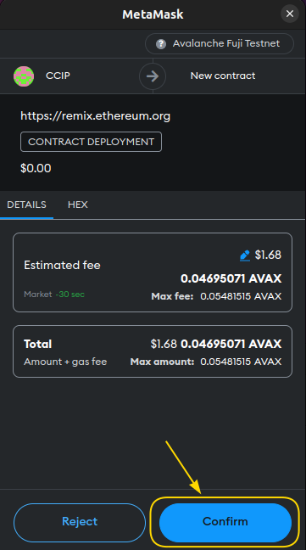Click the CCIP account avatar icon
The height and width of the screenshot is (550, 306).
coord(24,76)
